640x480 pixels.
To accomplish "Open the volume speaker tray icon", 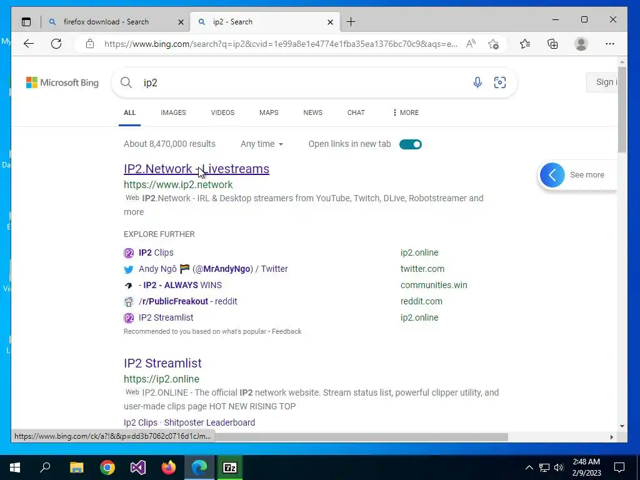I will (x=559, y=467).
